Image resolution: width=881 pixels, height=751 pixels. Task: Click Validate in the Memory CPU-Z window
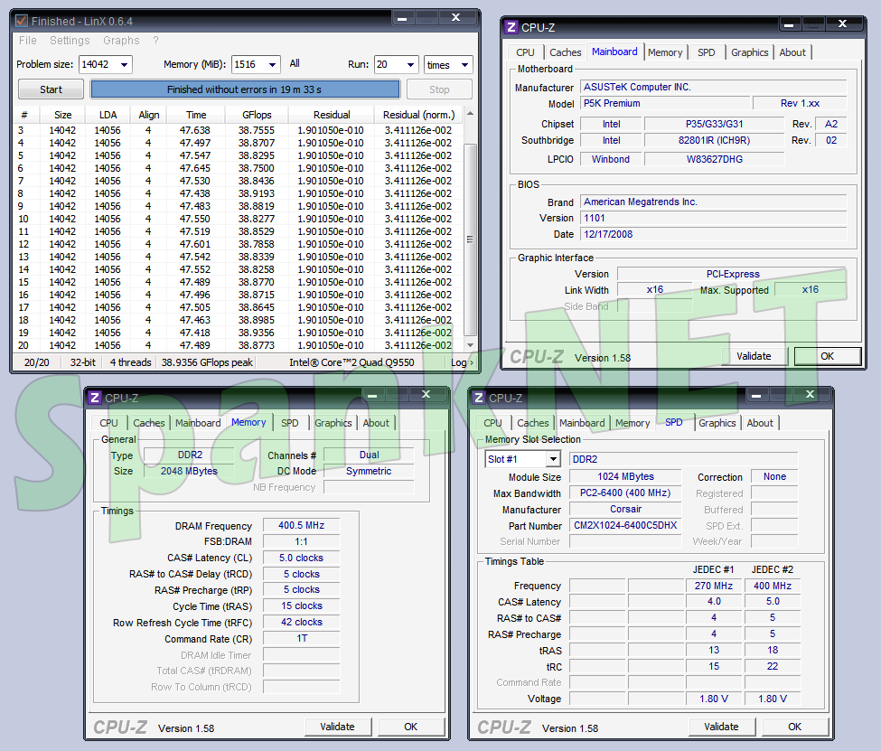pyautogui.click(x=337, y=727)
